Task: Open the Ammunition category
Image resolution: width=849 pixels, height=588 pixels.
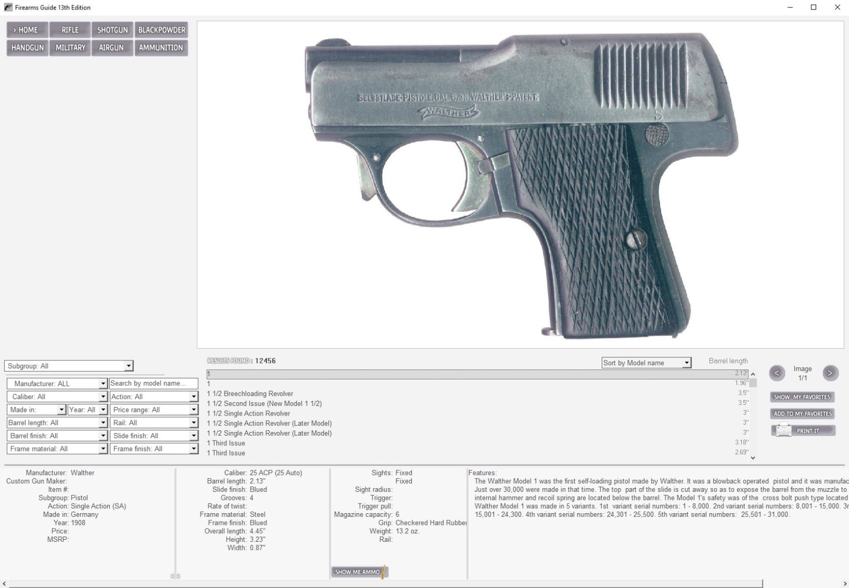Action: click(161, 48)
